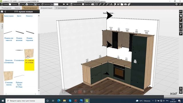The height and width of the screenshot is (103, 183).
Task: Click the catalog home icon
Action: [x=2, y=11]
